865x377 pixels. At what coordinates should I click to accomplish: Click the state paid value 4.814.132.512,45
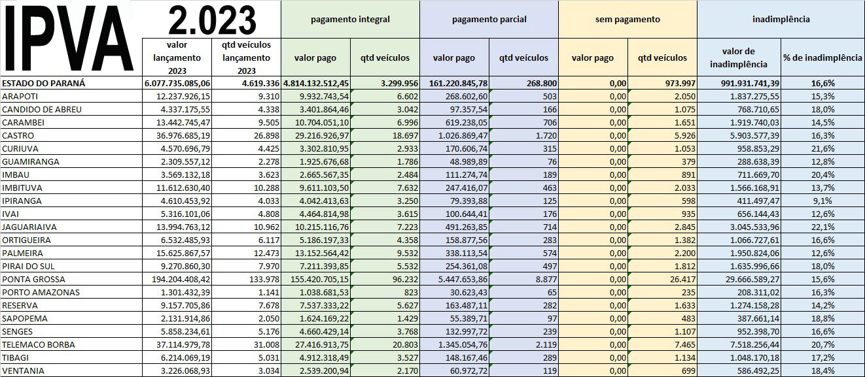[x=316, y=84]
